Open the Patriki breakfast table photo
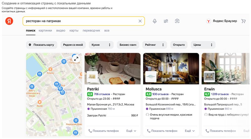The width and height of the screenshot is (251, 139). point(113,69)
